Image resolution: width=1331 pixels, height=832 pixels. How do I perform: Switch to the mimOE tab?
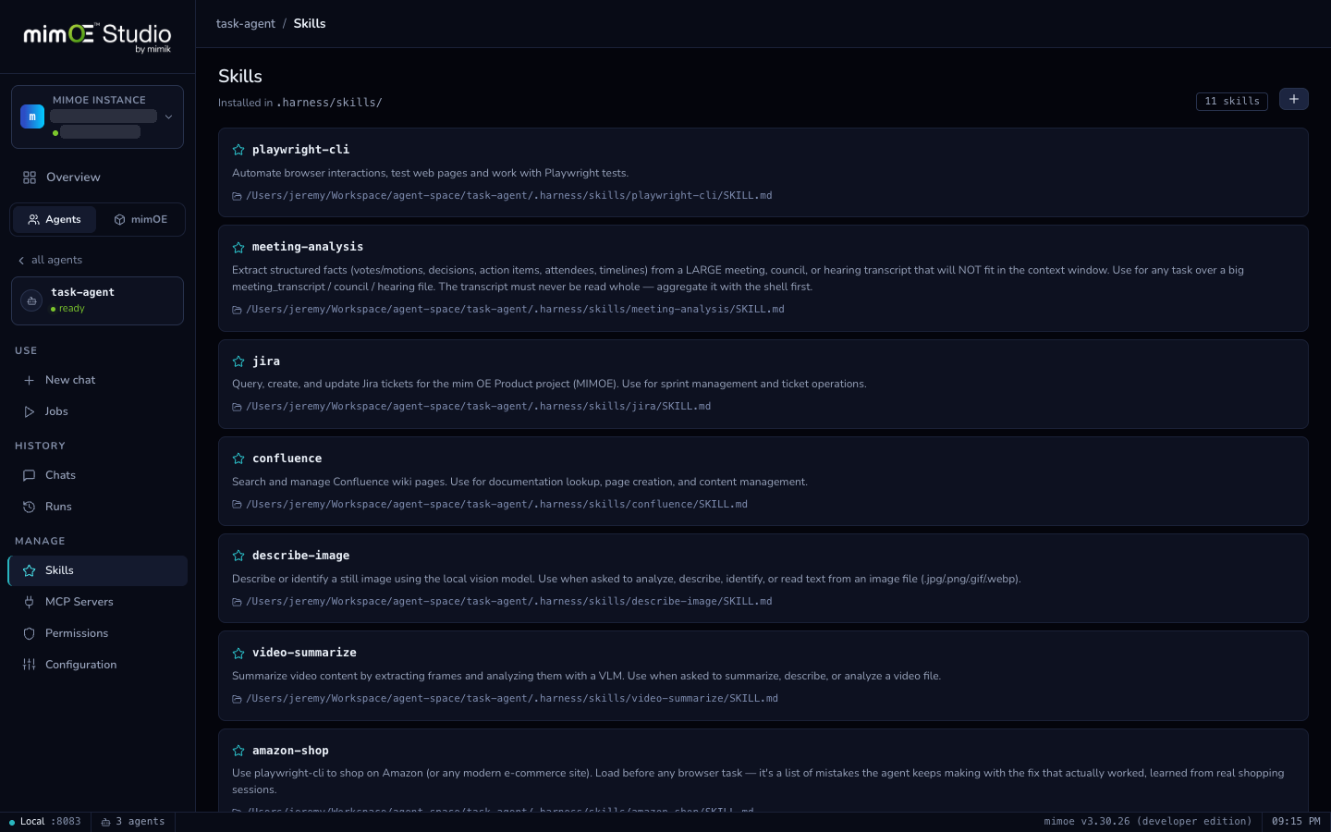pyautogui.click(x=140, y=219)
